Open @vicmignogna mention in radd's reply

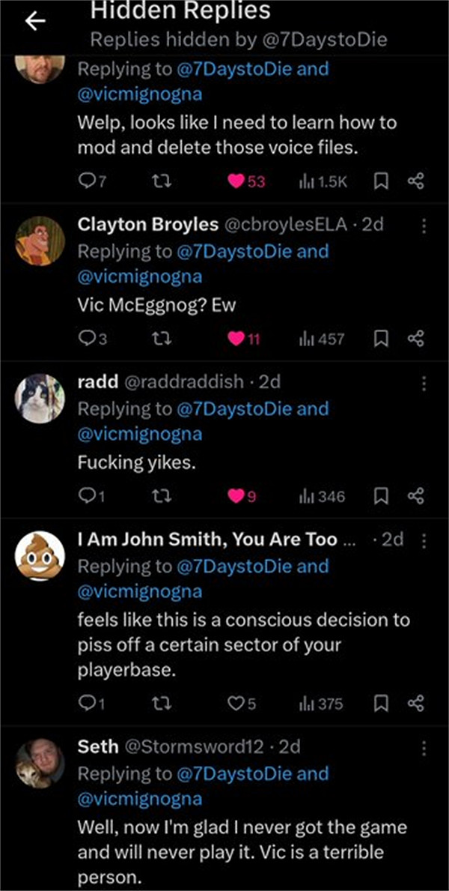(139, 434)
